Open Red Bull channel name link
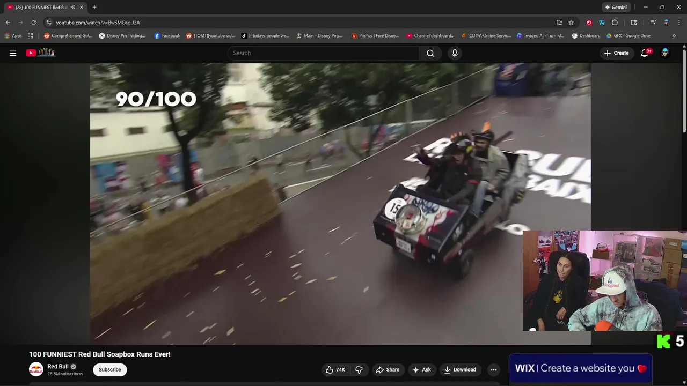Image resolution: width=687 pixels, height=386 pixels. (x=58, y=367)
